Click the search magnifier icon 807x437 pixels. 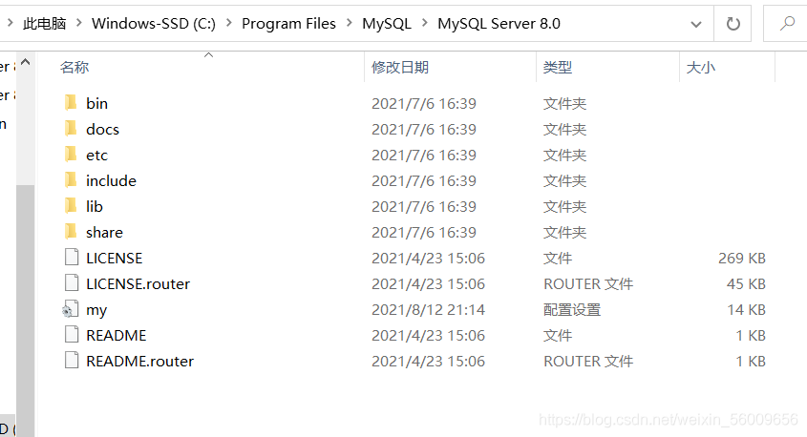pyautogui.click(x=787, y=24)
